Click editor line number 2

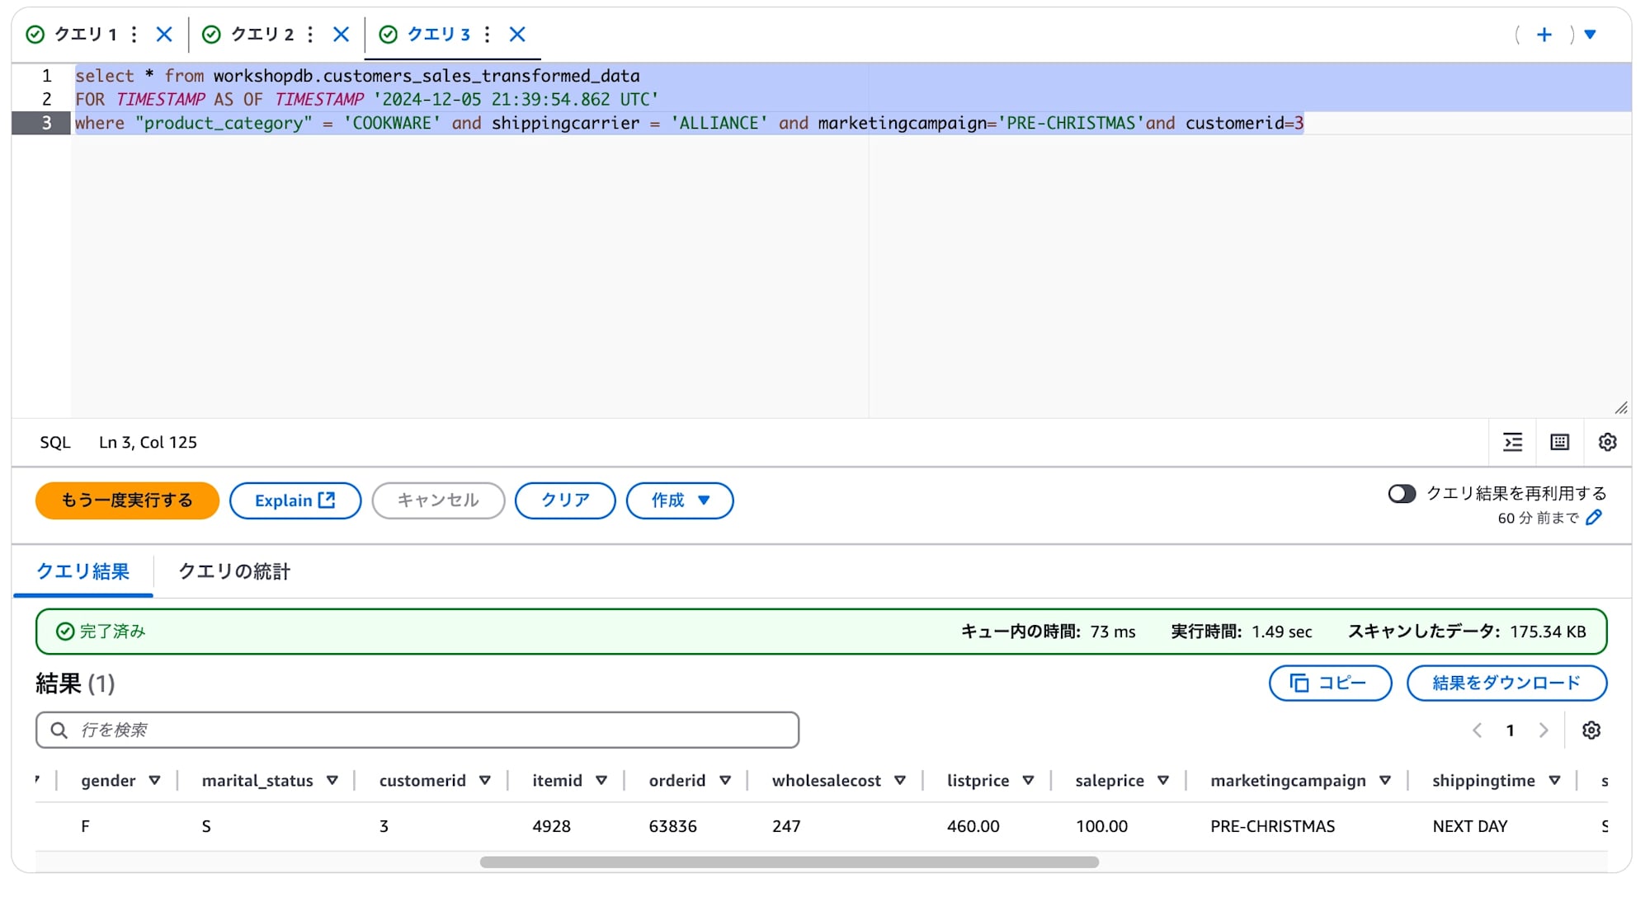pos(47,99)
